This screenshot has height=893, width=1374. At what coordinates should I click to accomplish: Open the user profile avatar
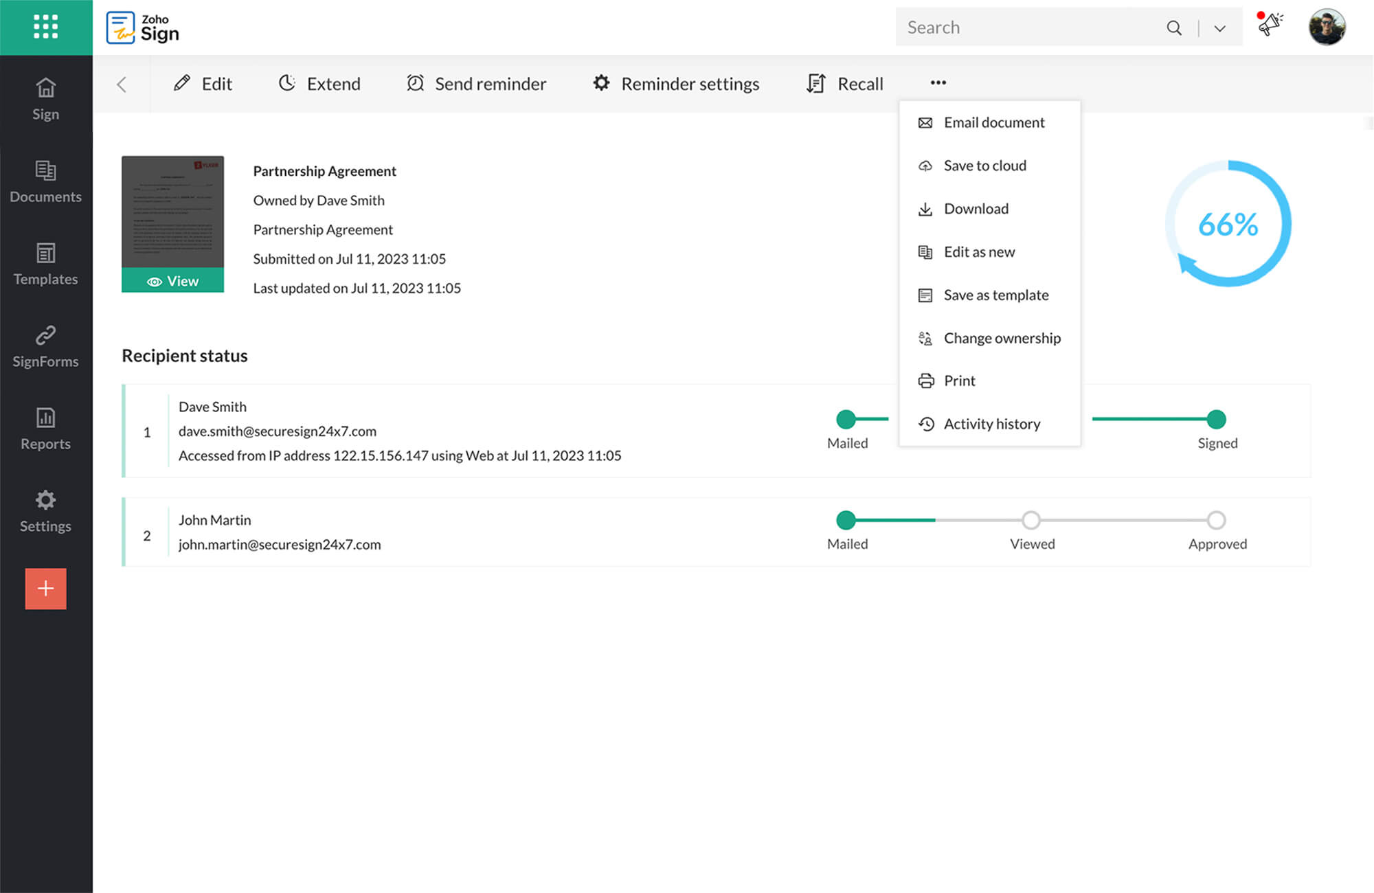coord(1327,27)
